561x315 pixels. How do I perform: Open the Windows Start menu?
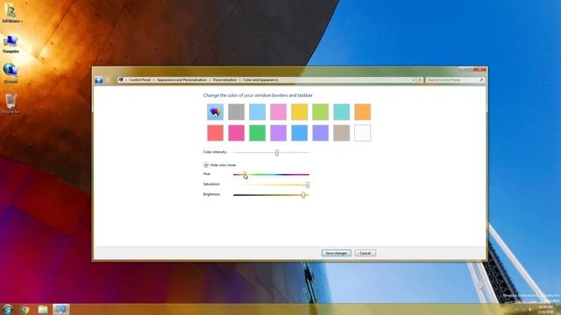(x=8, y=309)
